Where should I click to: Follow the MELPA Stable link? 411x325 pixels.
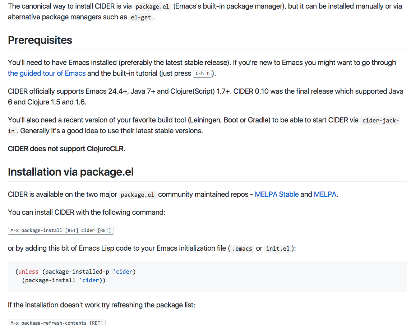pos(277,194)
